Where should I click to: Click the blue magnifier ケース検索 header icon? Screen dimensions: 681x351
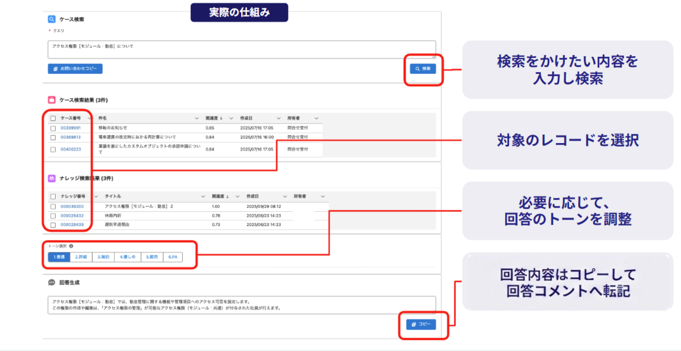tap(52, 19)
